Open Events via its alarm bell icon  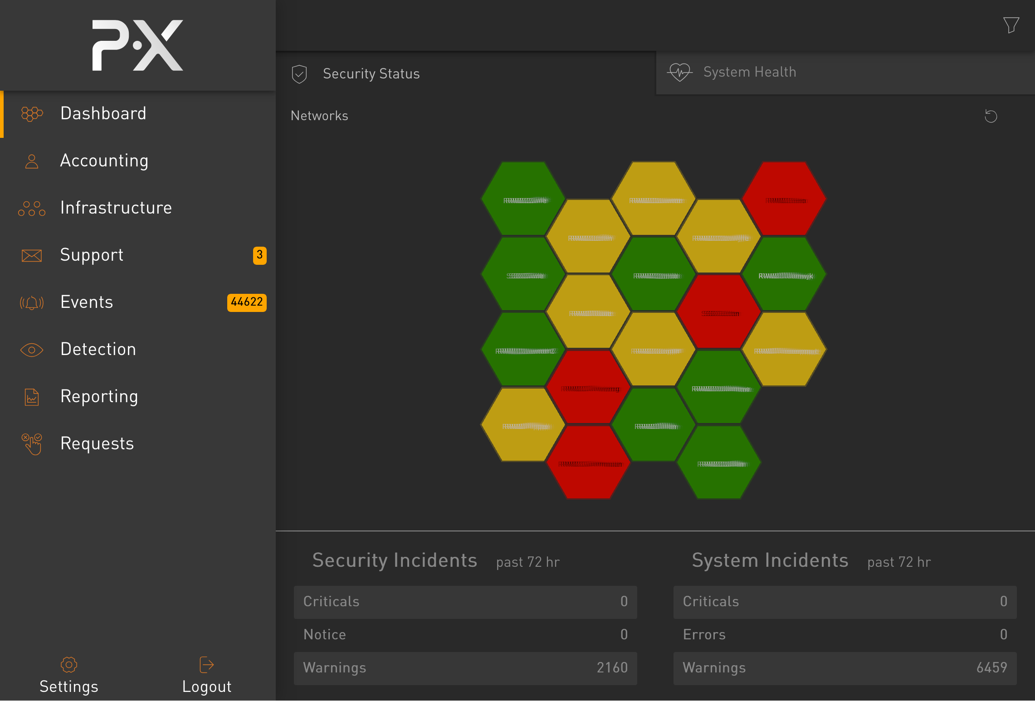(32, 302)
